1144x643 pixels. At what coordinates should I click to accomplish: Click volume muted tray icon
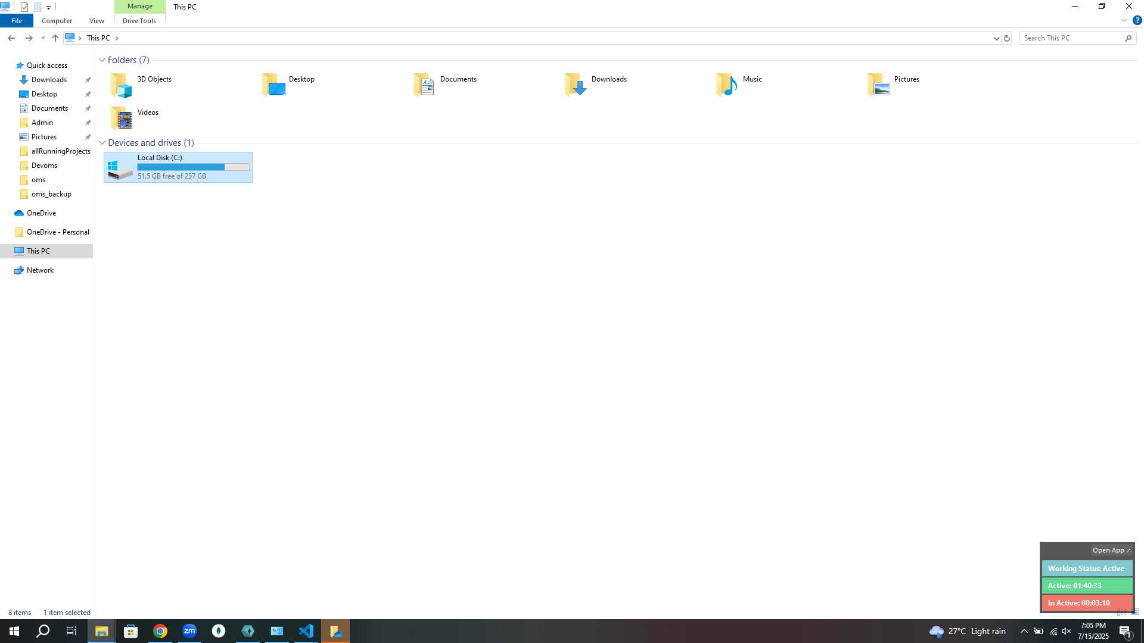pyautogui.click(x=1067, y=631)
